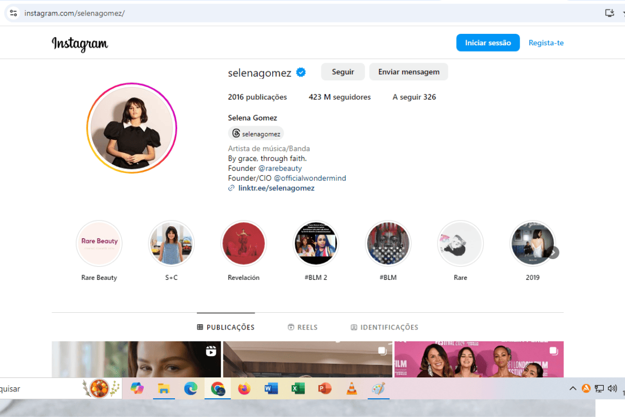
Task: Click the orange avast tray icon
Action: point(586,388)
